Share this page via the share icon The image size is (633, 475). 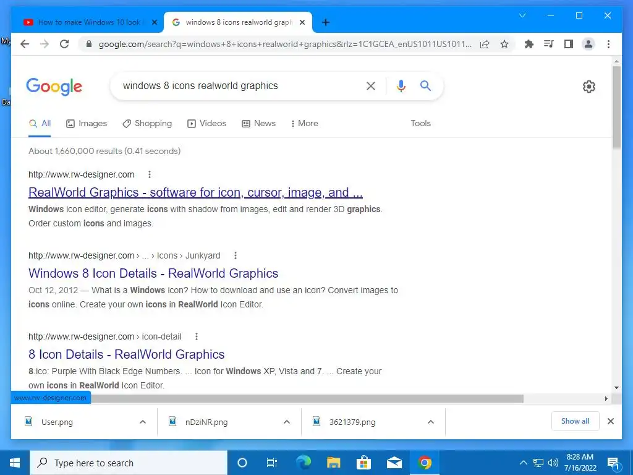click(x=485, y=44)
